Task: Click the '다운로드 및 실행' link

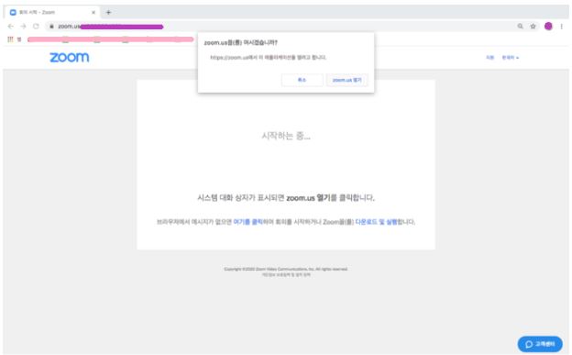Action: pos(376,222)
